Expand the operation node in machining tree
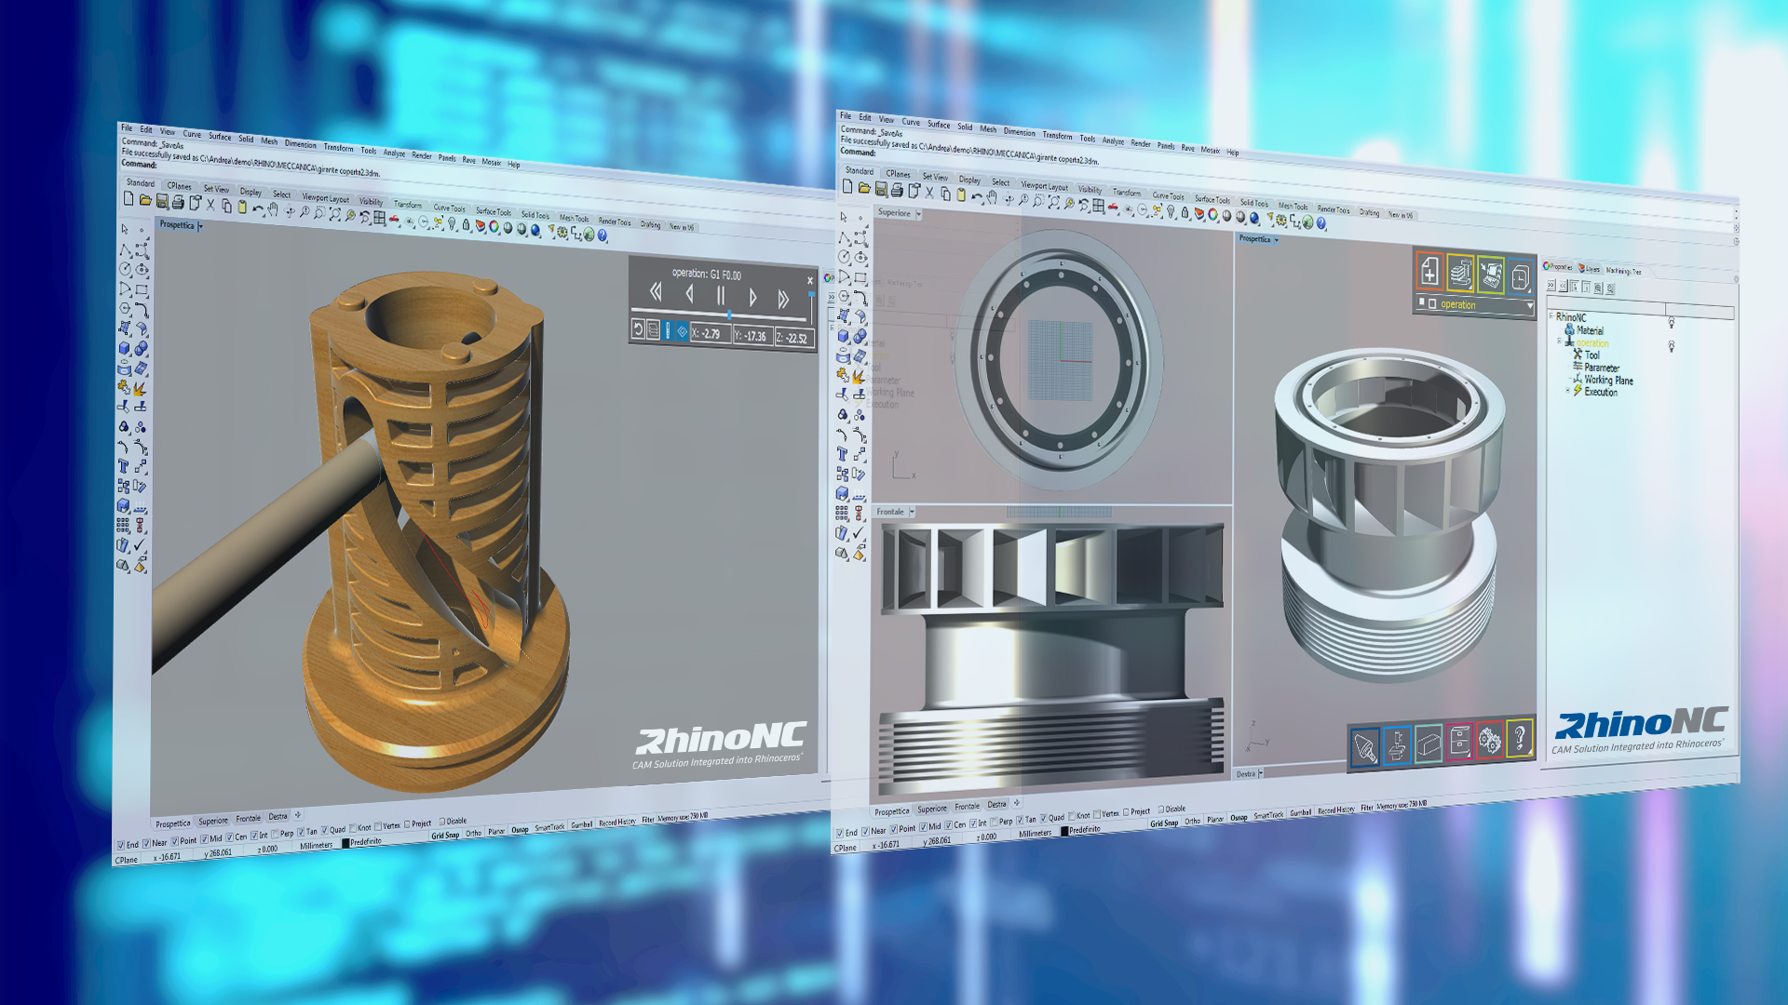 (1559, 342)
